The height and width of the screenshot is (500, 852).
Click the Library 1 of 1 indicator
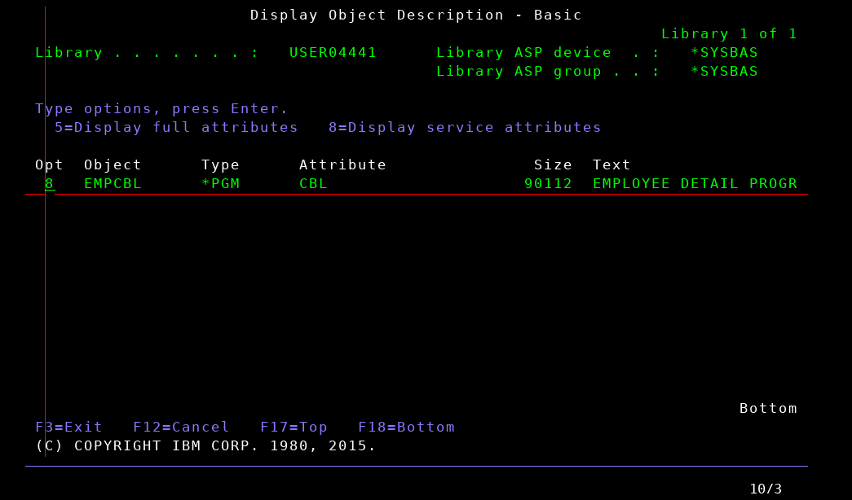pyautogui.click(x=729, y=33)
